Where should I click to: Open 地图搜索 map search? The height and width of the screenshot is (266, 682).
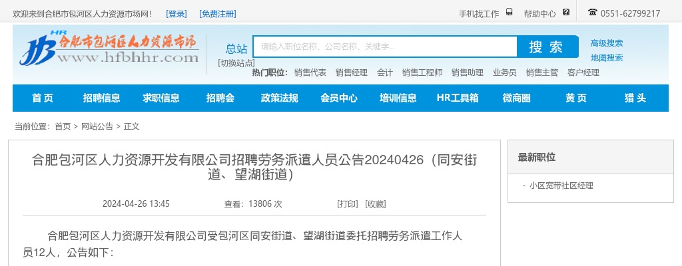coord(607,58)
